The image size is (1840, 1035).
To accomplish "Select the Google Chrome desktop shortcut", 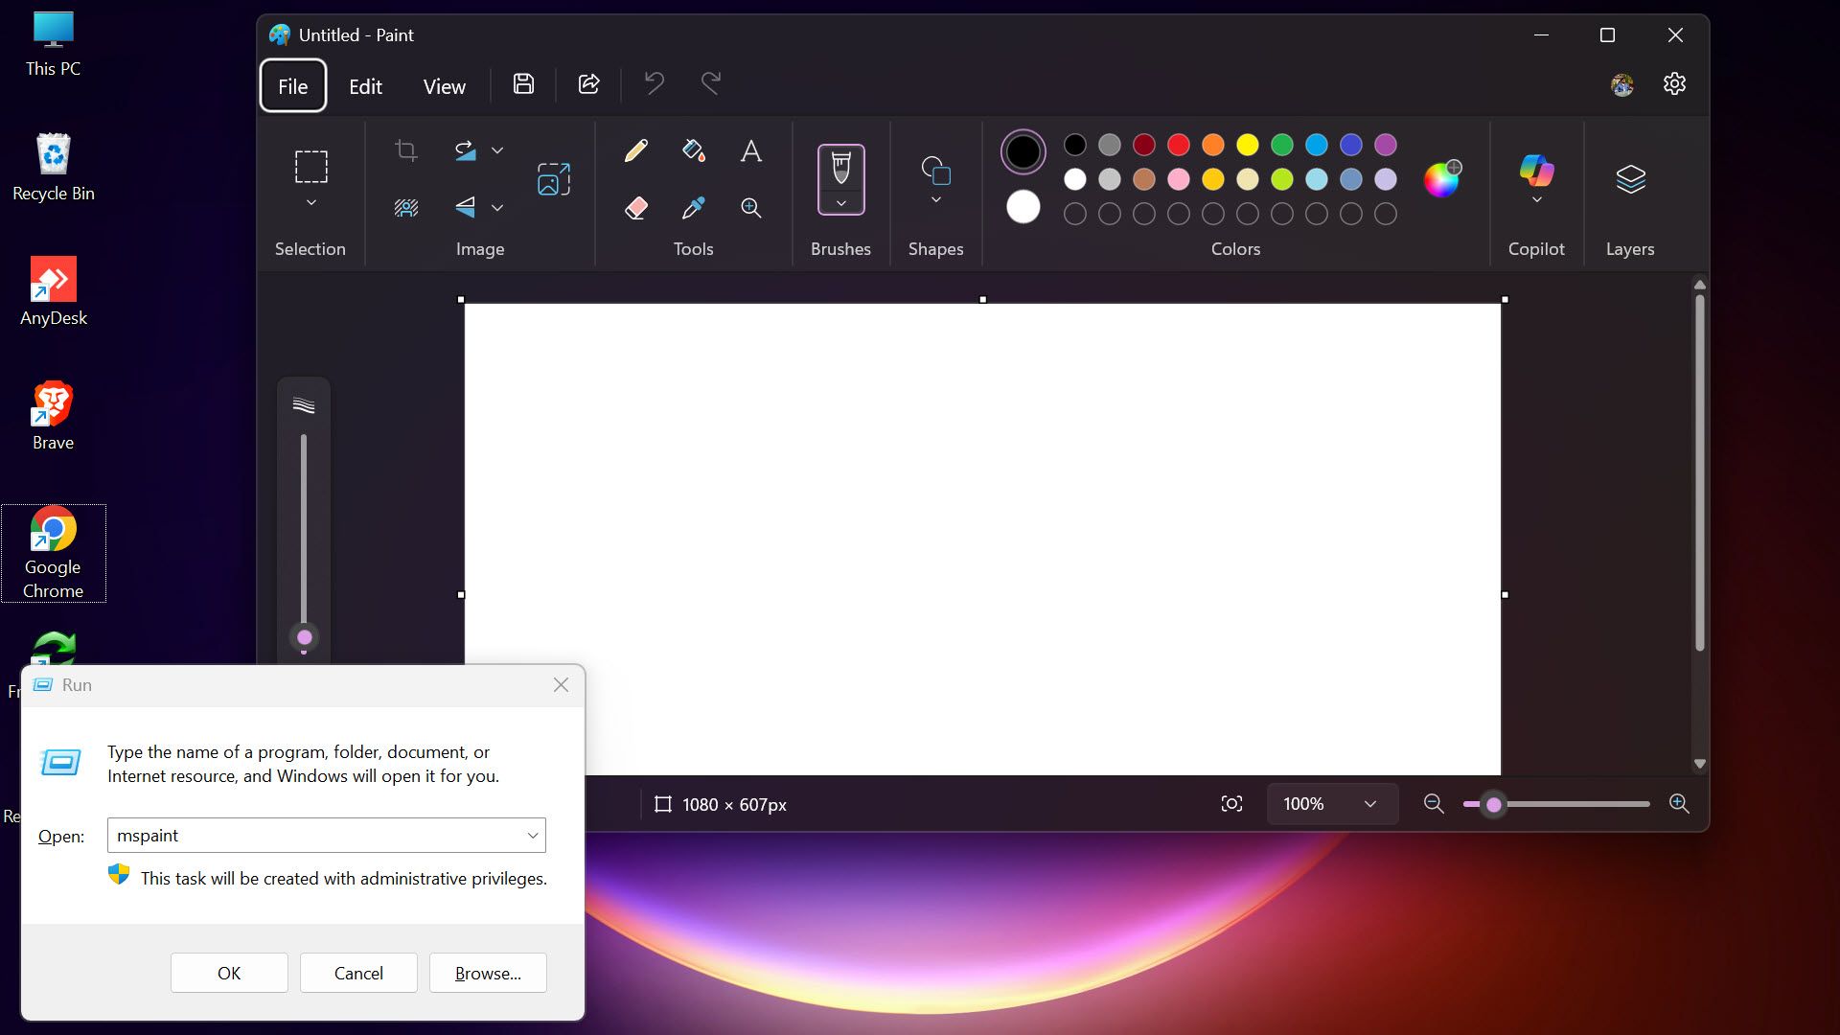I will click(x=54, y=553).
